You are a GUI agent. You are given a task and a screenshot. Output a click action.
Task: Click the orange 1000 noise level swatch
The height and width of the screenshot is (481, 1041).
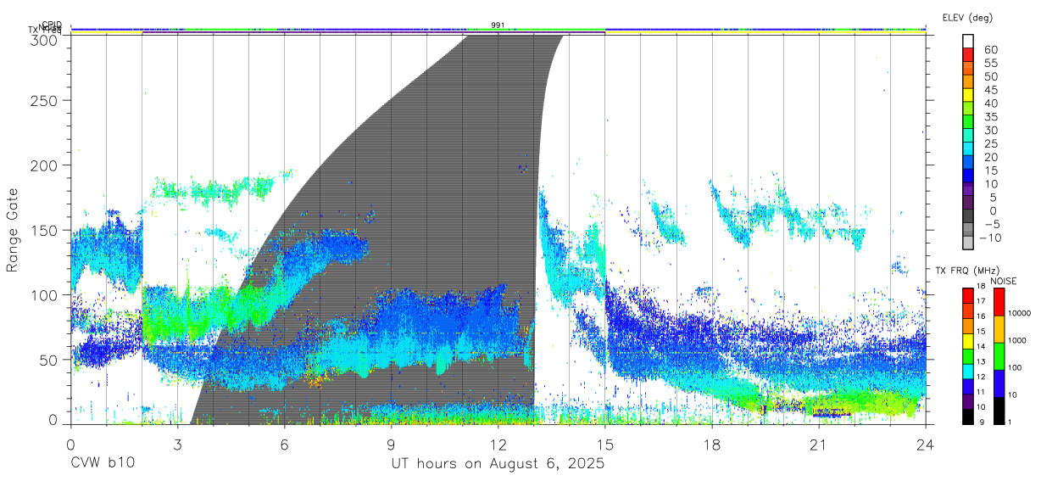[999, 328]
